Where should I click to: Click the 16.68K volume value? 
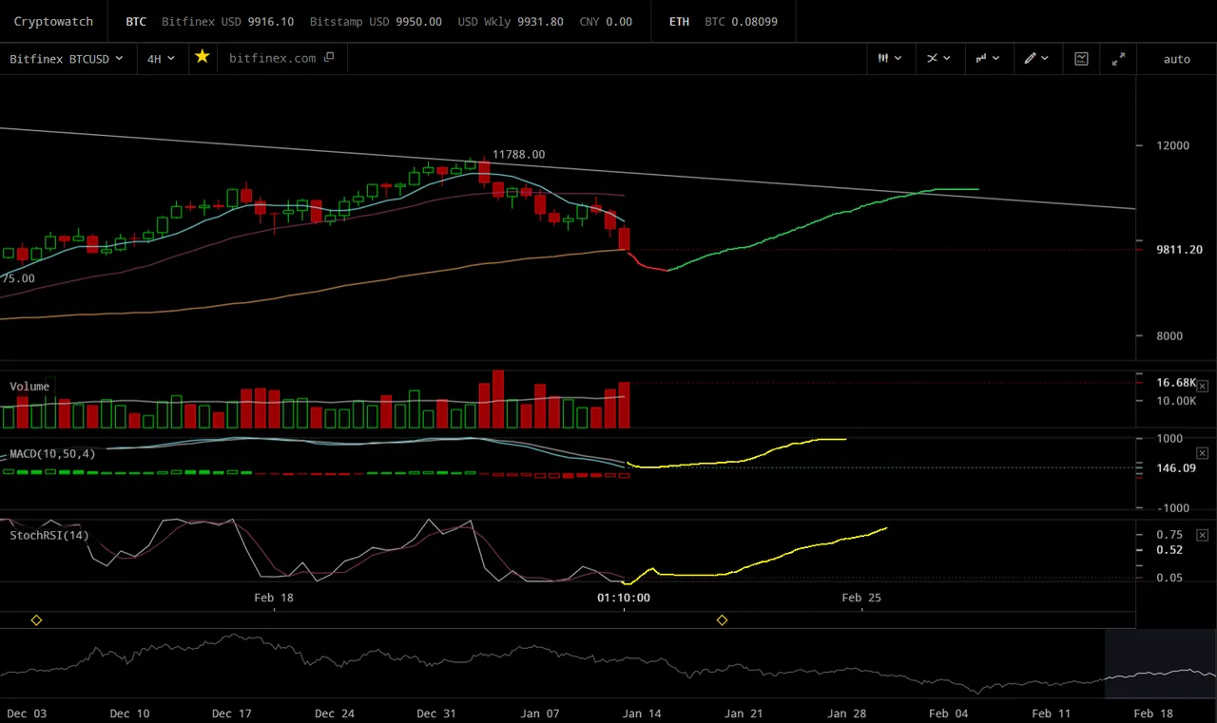1176,383
